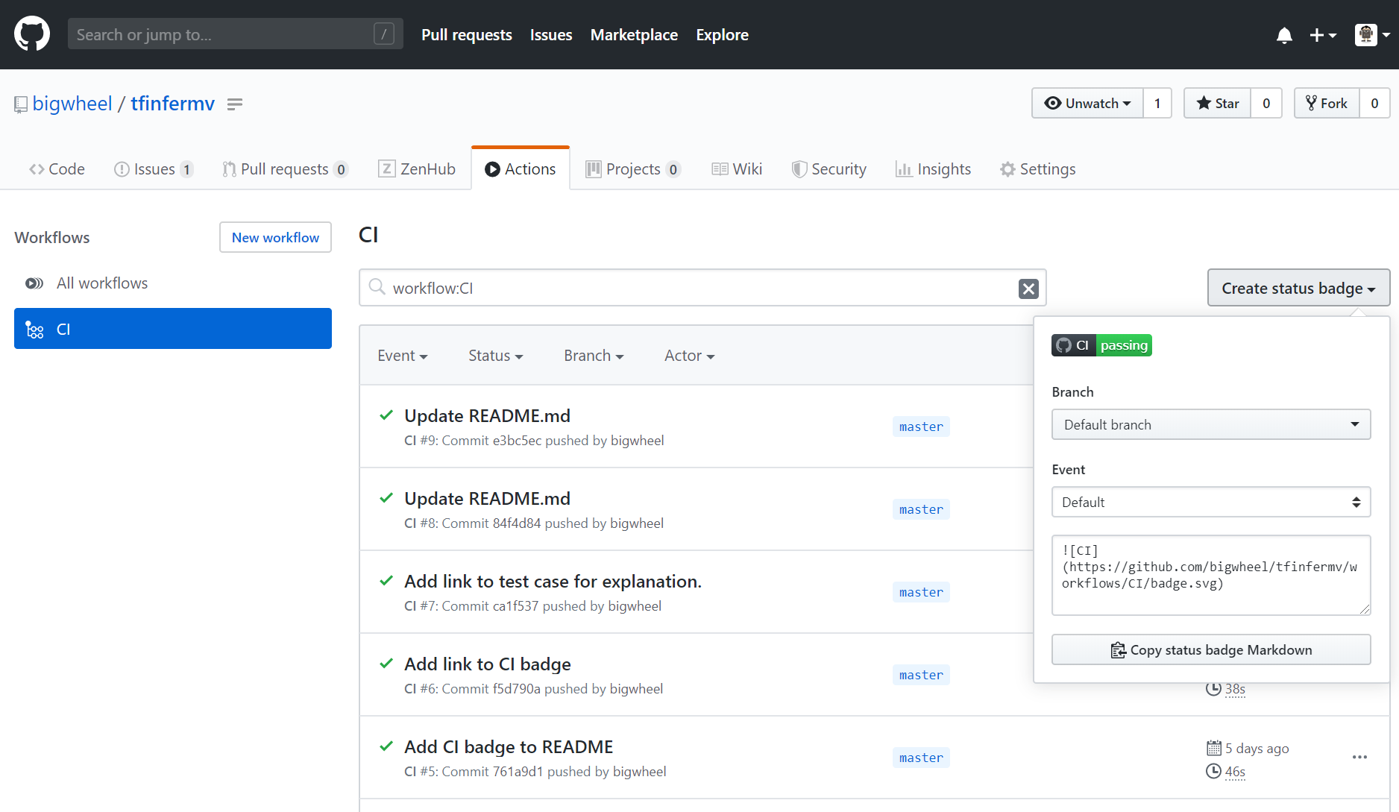The image size is (1399, 812).
Task: Toggle the Create status badge dropdown
Action: 1298,288
